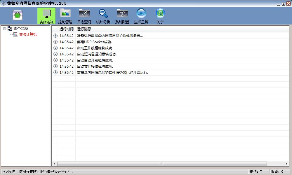Close the 数据伞 window
Screen dimensions: 292x175
click(x=288, y=4)
